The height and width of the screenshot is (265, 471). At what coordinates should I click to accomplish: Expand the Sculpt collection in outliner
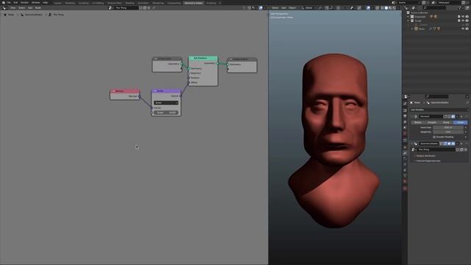(x=408, y=21)
